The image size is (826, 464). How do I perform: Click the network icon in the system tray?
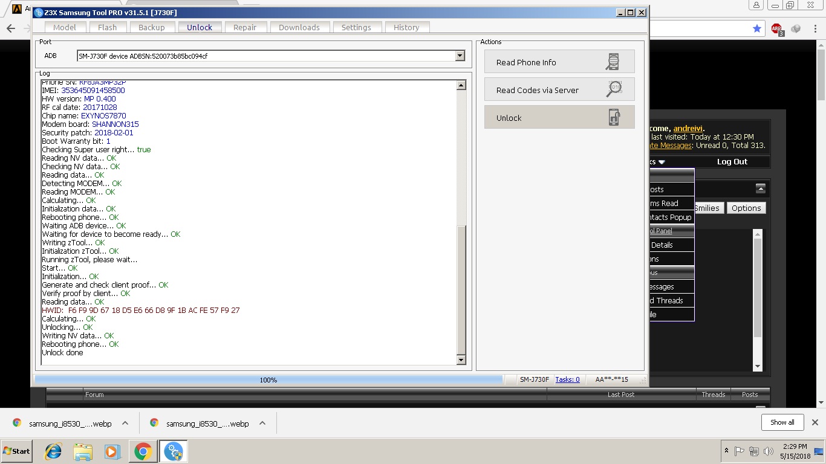(753, 451)
